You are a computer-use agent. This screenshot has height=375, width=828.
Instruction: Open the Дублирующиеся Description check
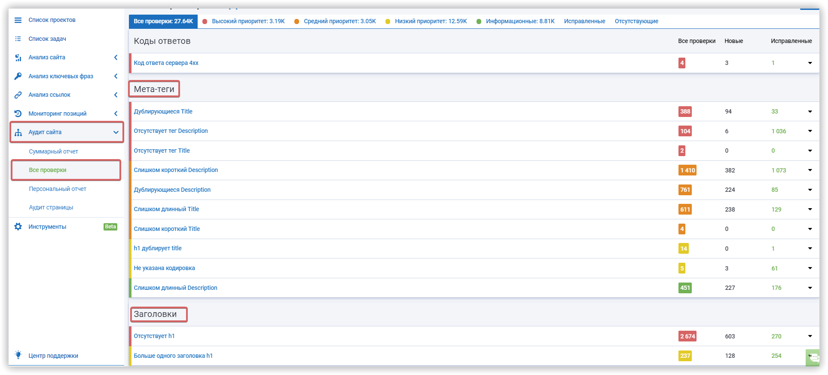tap(172, 190)
